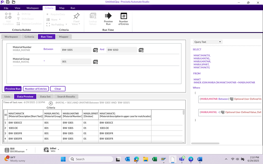263x164 pixels.
Task: Switch to the Map ribbon tab
Action: coord(62,8)
